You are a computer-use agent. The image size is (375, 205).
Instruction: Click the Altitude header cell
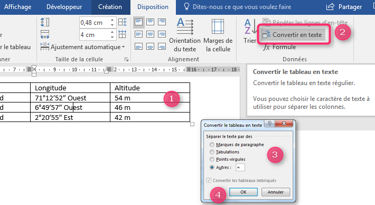[x=149, y=88]
